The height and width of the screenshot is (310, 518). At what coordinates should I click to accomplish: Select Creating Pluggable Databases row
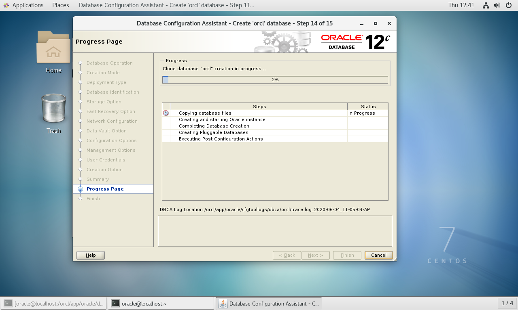click(x=275, y=132)
